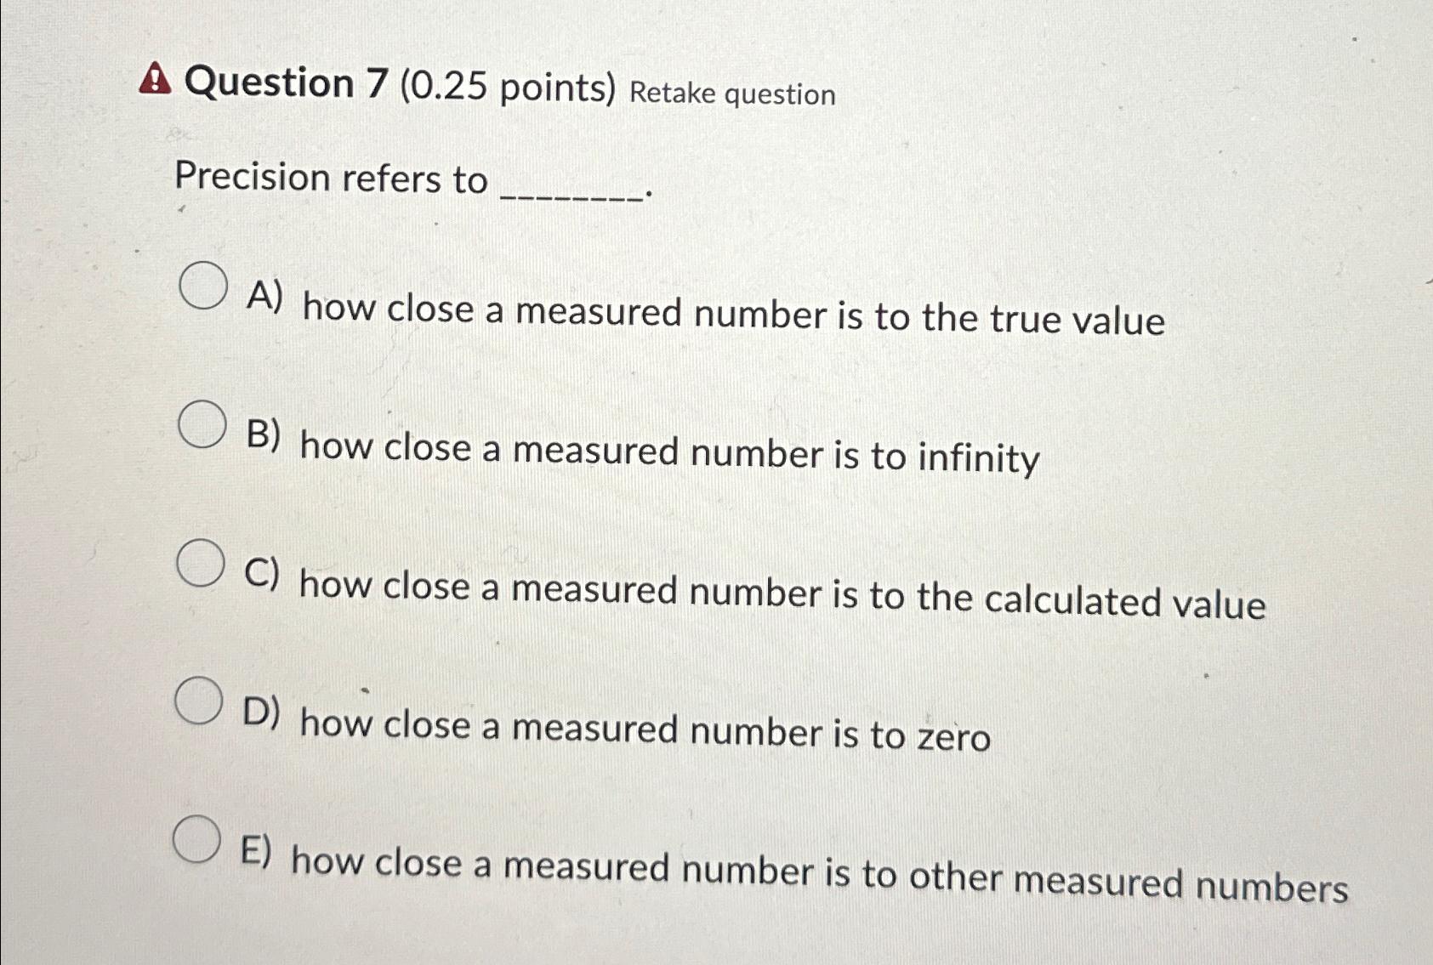The width and height of the screenshot is (1433, 965).
Task: Select radio button for option A
Action: tap(203, 287)
